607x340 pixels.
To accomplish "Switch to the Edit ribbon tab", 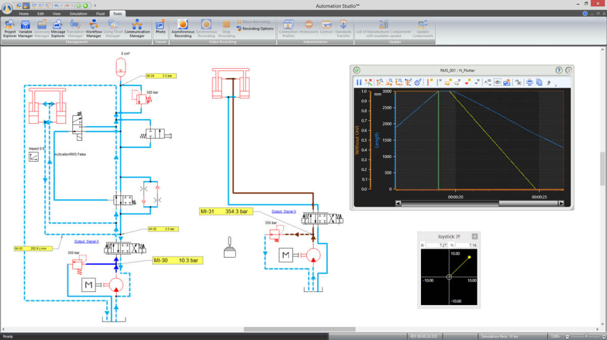I will tap(40, 14).
